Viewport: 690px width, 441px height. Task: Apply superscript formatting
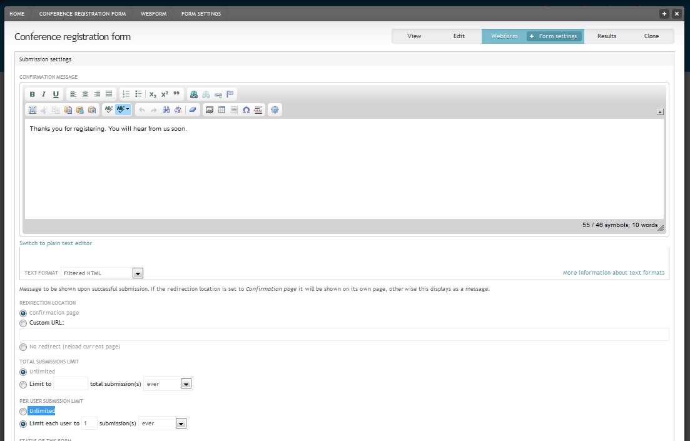click(x=165, y=94)
